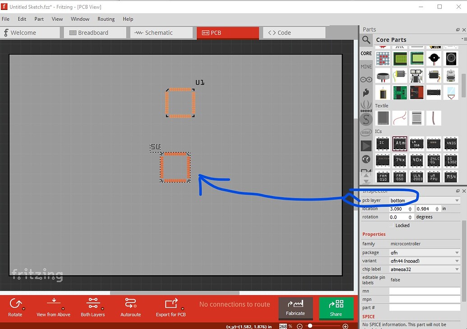This screenshot has height=329, width=467.
Task: Open the SparkFun flame parts bin
Action: click(366, 92)
